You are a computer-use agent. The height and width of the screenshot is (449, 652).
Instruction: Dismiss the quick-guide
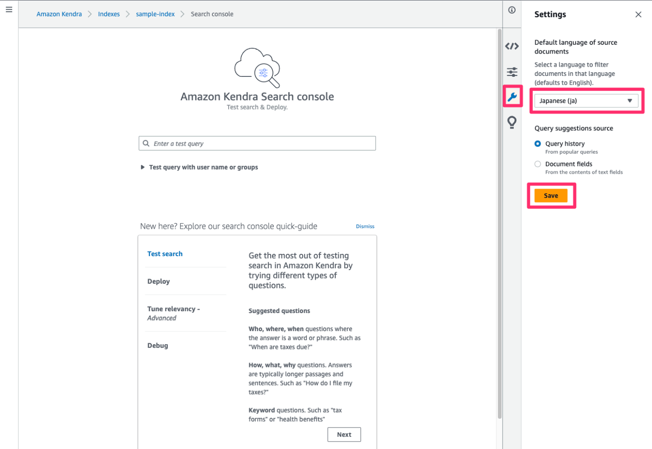[x=365, y=226]
